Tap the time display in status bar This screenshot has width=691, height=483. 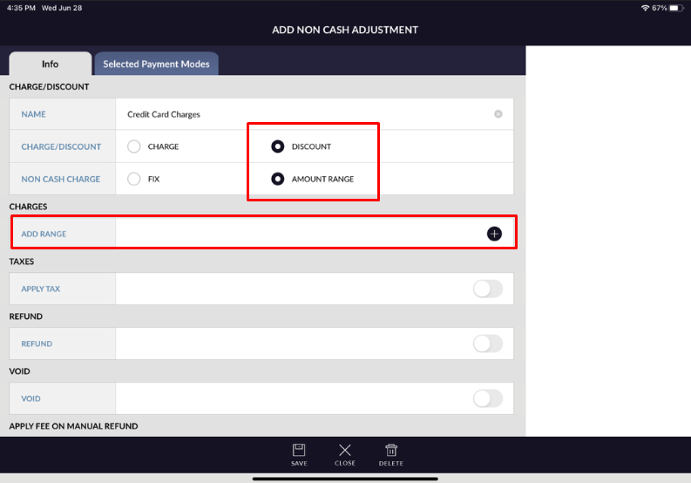point(22,8)
